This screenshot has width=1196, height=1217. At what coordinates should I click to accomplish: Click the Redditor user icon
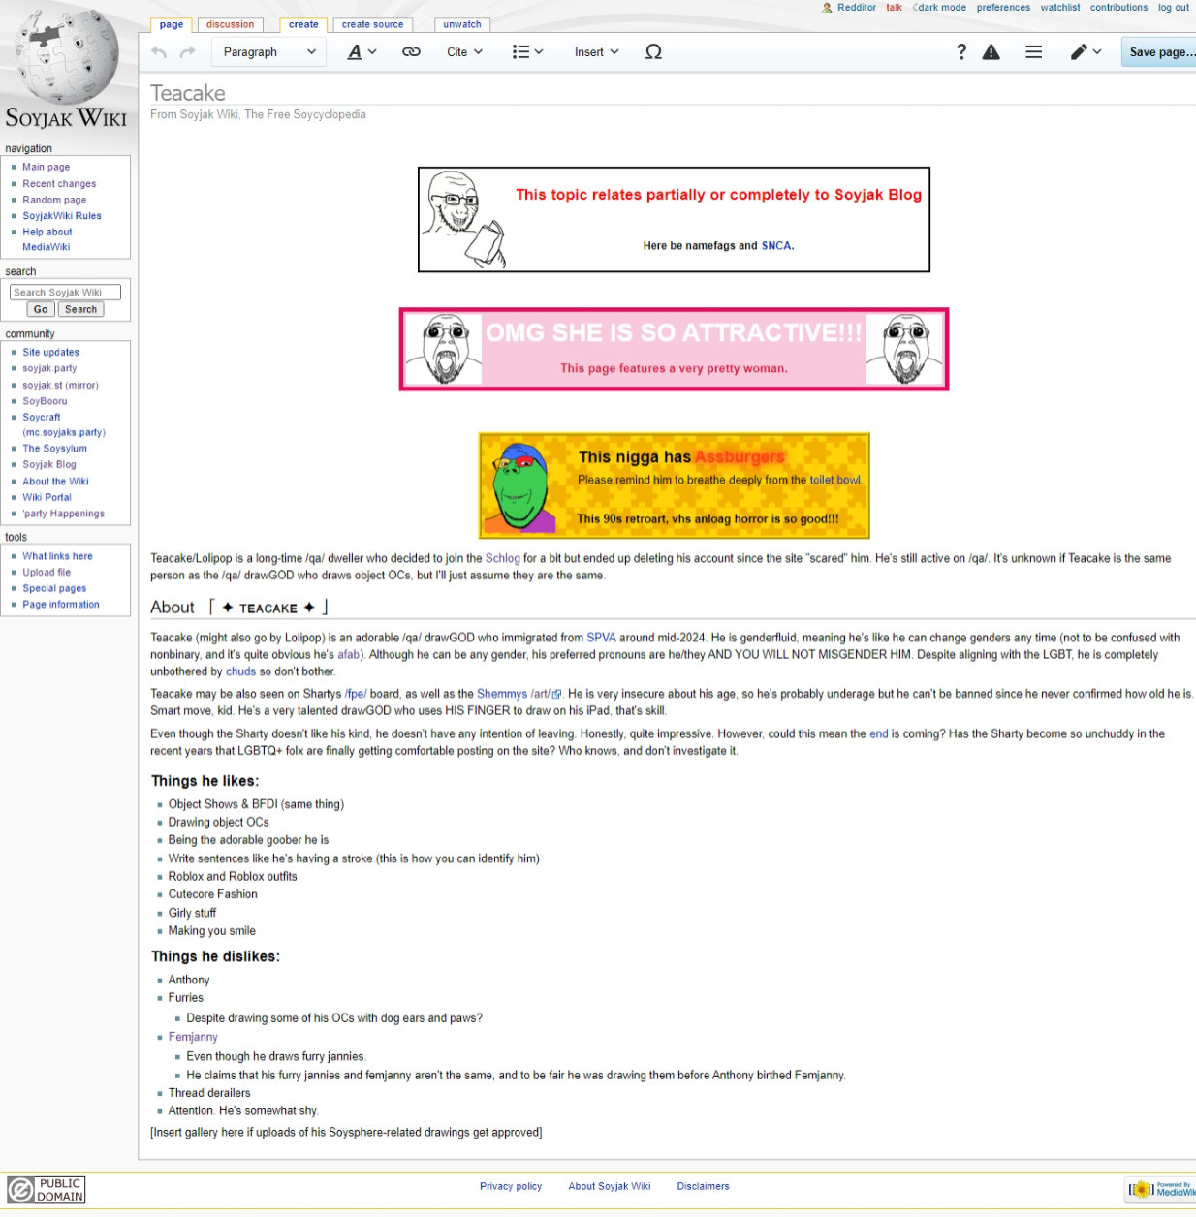click(x=827, y=8)
